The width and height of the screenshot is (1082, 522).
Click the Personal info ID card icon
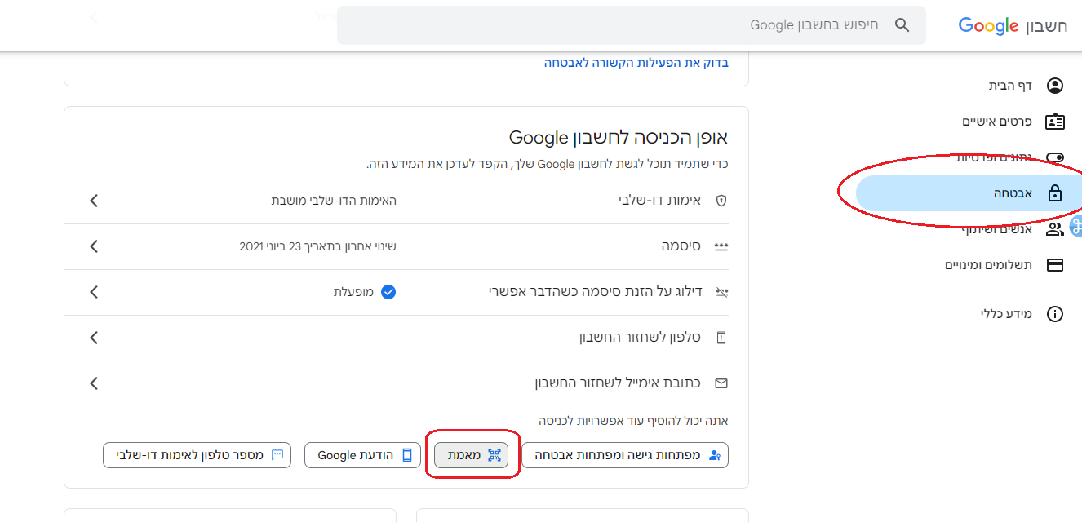pyautogui.click(x=1055, y=122)
